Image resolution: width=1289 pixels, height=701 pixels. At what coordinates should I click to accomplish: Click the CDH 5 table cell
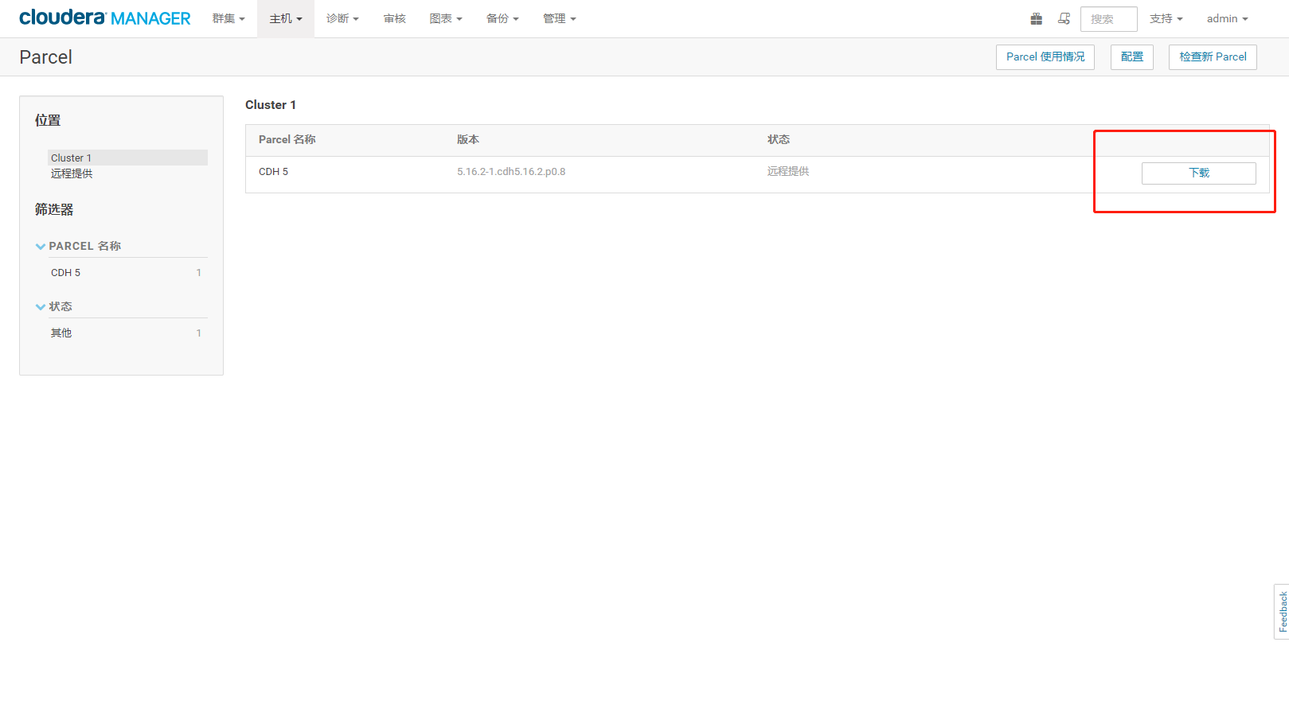click(273, 171)
